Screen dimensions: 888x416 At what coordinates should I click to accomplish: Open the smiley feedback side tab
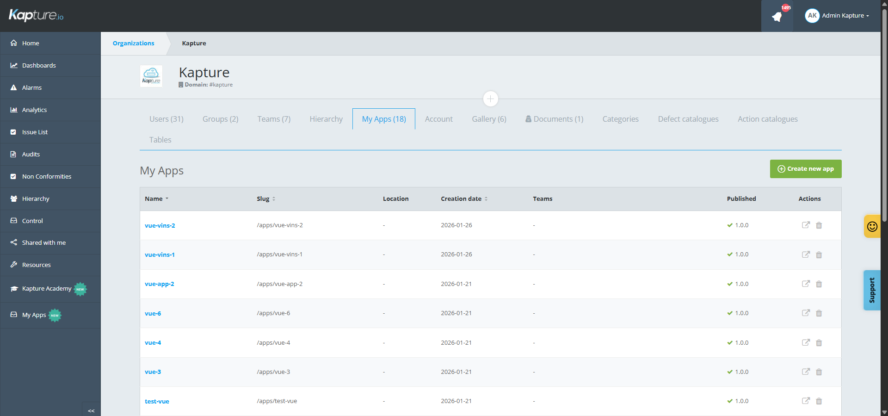872,226
